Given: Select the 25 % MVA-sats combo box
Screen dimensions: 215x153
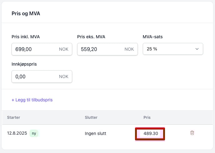Looking at the screenshot, I should point(173,49).
